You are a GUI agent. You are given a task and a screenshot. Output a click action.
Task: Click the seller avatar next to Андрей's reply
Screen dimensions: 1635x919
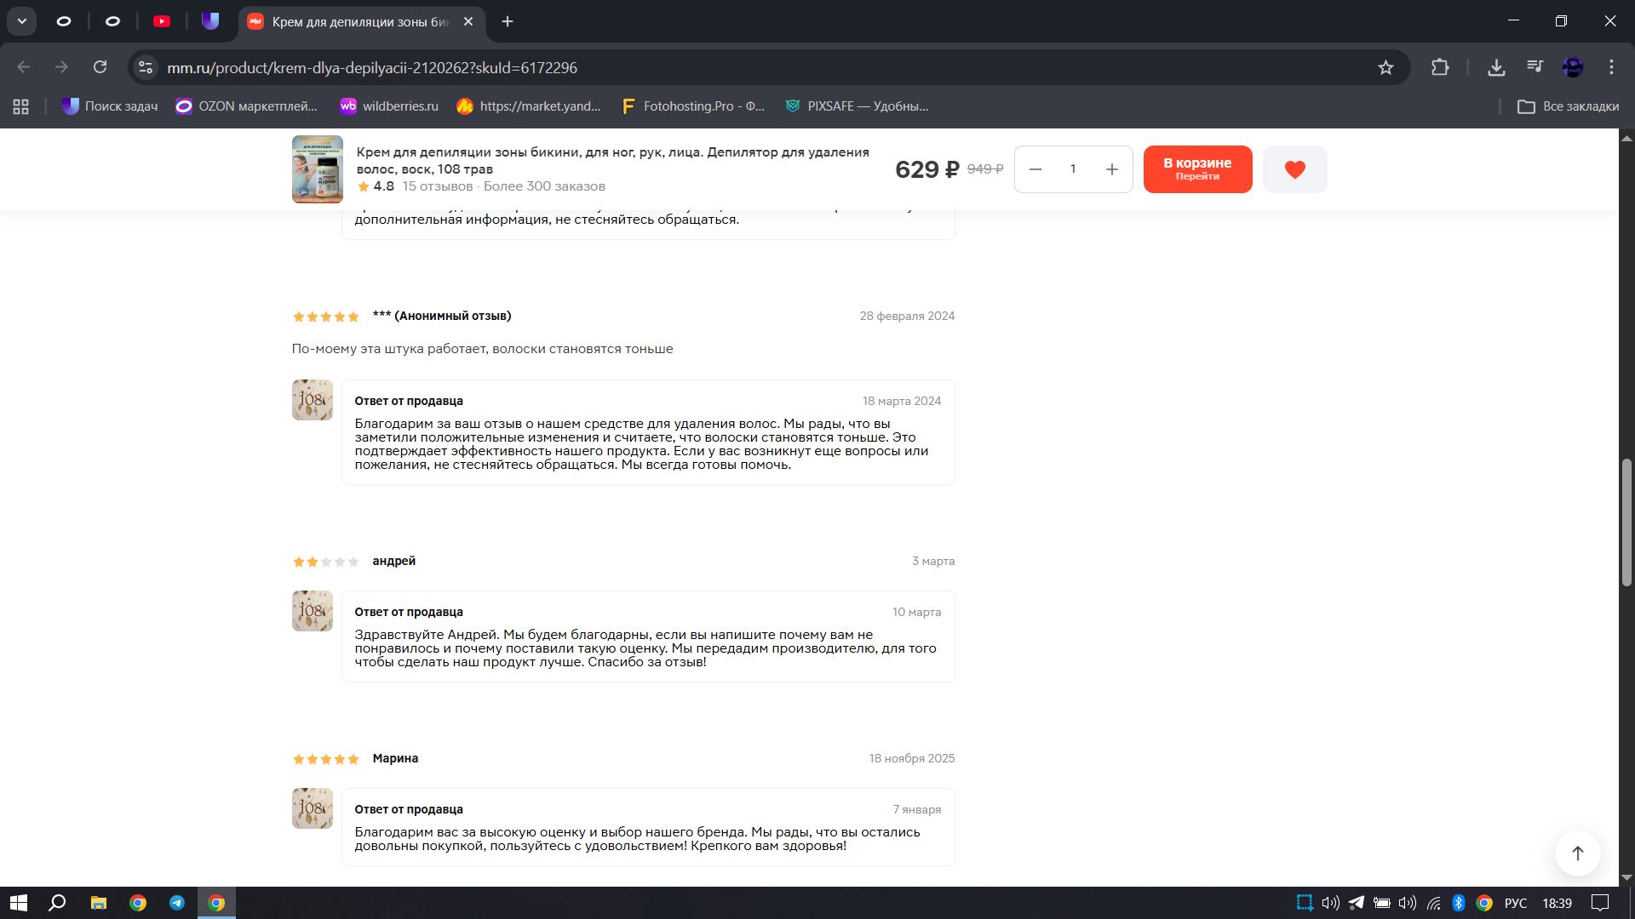pyautogui.click(x=313, y=611)
